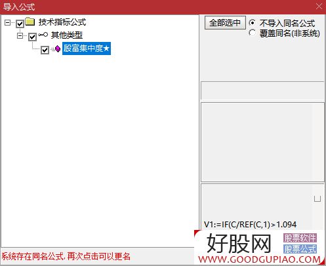This screenshot has height=266, width=326.
Task: Select the 其他类型 tree label
Action: point(67,35)
